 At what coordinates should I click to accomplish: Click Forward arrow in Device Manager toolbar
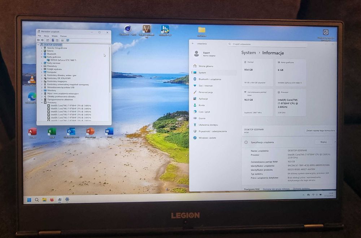click(x=42, y=40)
